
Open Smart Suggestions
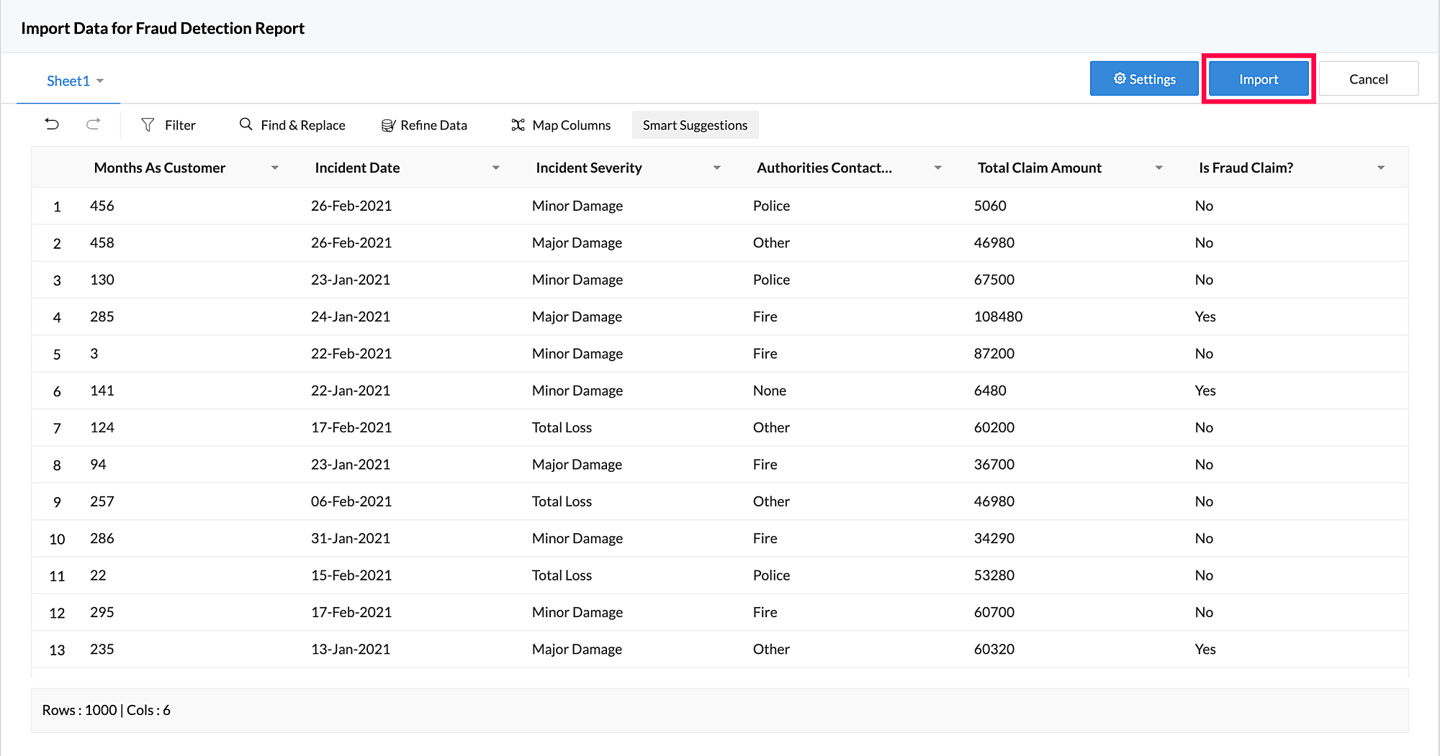[x=695, y=125]
